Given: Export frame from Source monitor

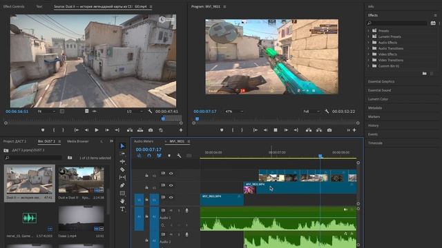Looking at the screenshot, I should [151, 130].
